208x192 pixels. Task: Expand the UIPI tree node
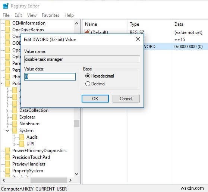point(14,144)
